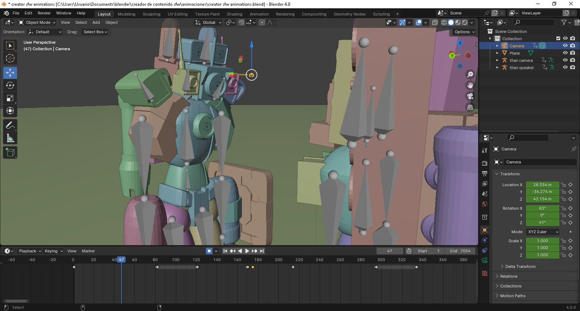Open the Object Mode dropdown
580x311 pixels.
38,22
